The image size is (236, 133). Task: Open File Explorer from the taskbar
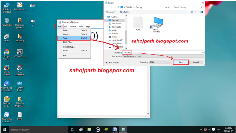[89, 129]
